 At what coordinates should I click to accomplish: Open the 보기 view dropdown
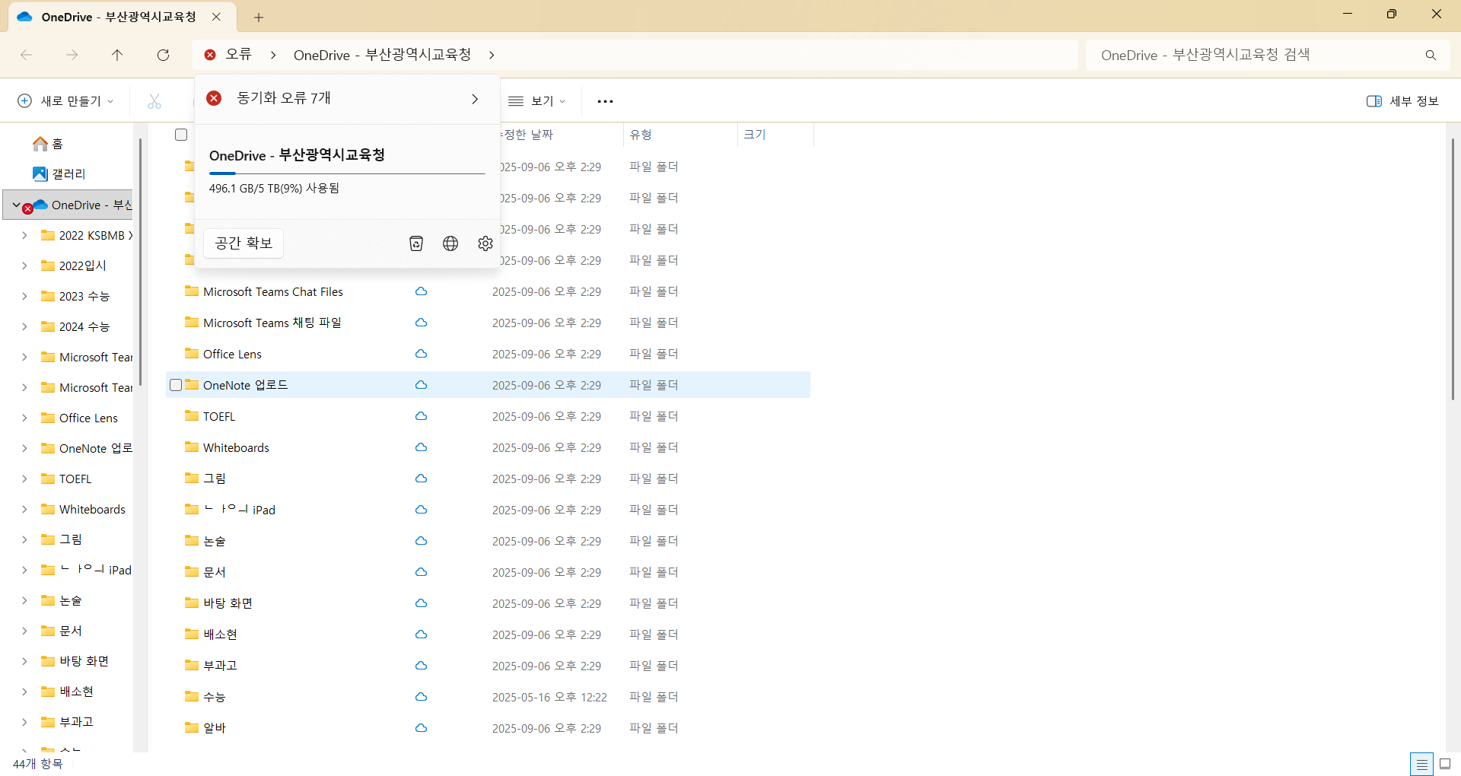(537, 100)
